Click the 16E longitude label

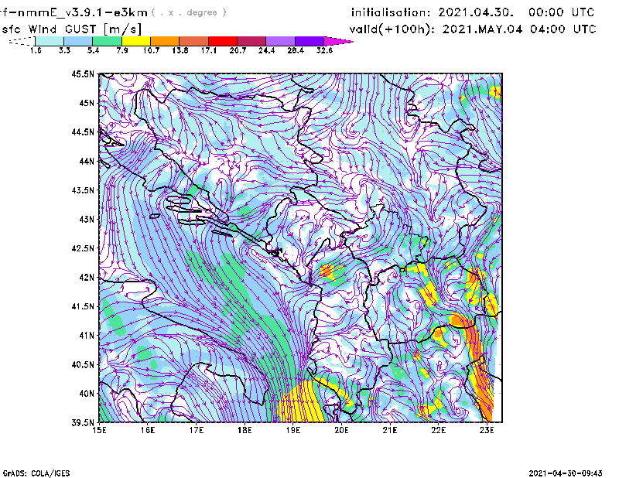tap(148, 430)
